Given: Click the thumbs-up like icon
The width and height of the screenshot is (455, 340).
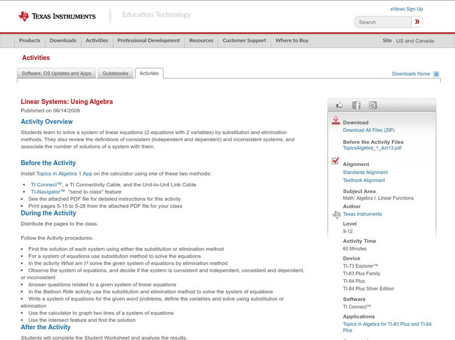Looking at the screenshot, I should click(x=339, y=105).
